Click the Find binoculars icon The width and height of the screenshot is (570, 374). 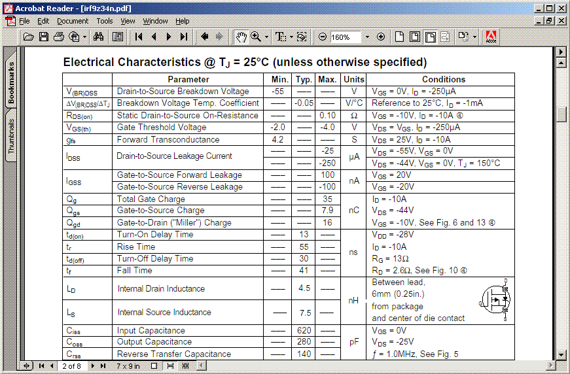(x=99, y=37)
